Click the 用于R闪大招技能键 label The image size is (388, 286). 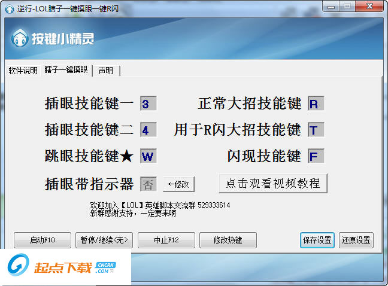pos(238,129)
